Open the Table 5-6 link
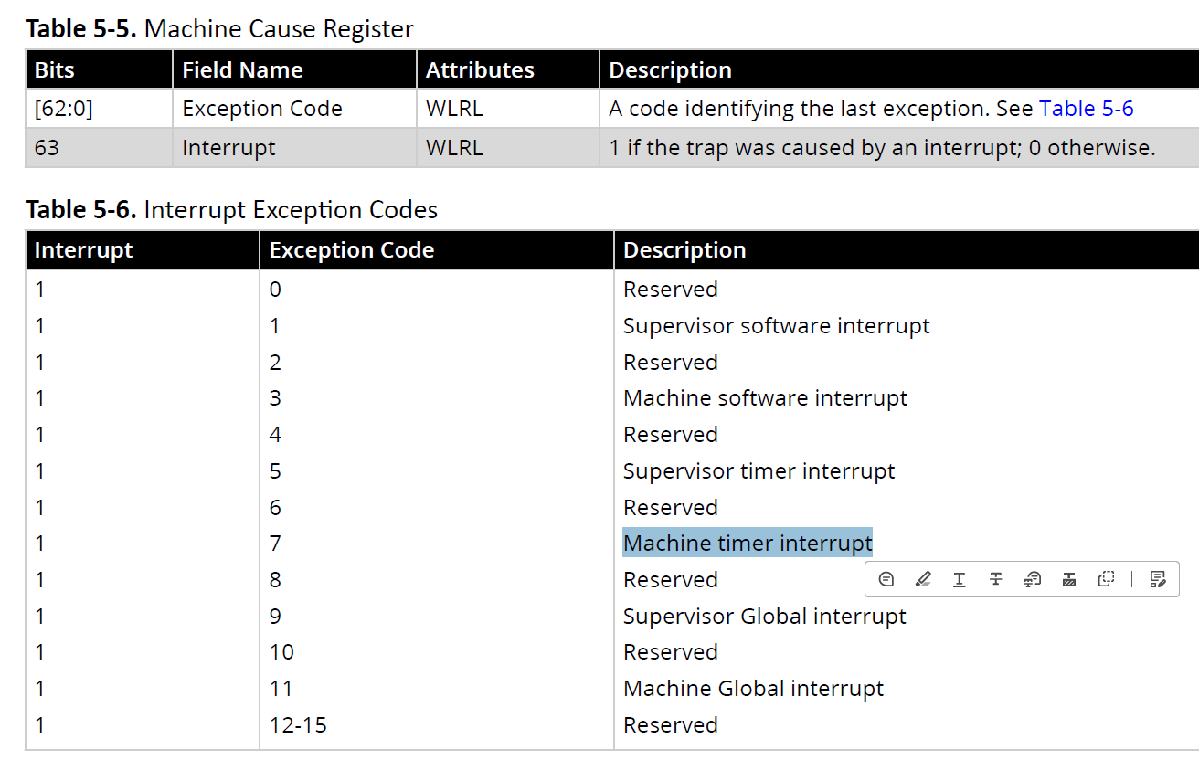This screenshot has height=781, width=1199. (1086, 109)
